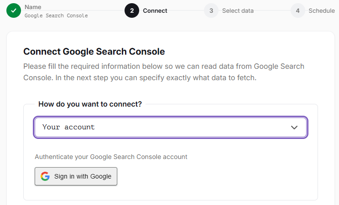339x205 pixels.
Task: Click the How do you want to connect legend
Action: click(90, 104)
